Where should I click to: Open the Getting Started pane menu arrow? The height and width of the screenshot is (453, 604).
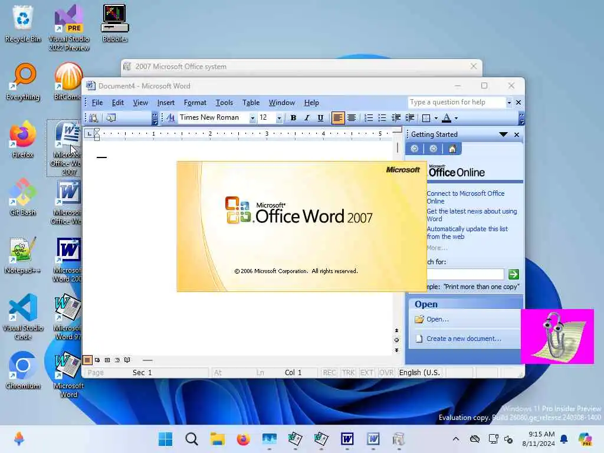click(x=503, y=134)
